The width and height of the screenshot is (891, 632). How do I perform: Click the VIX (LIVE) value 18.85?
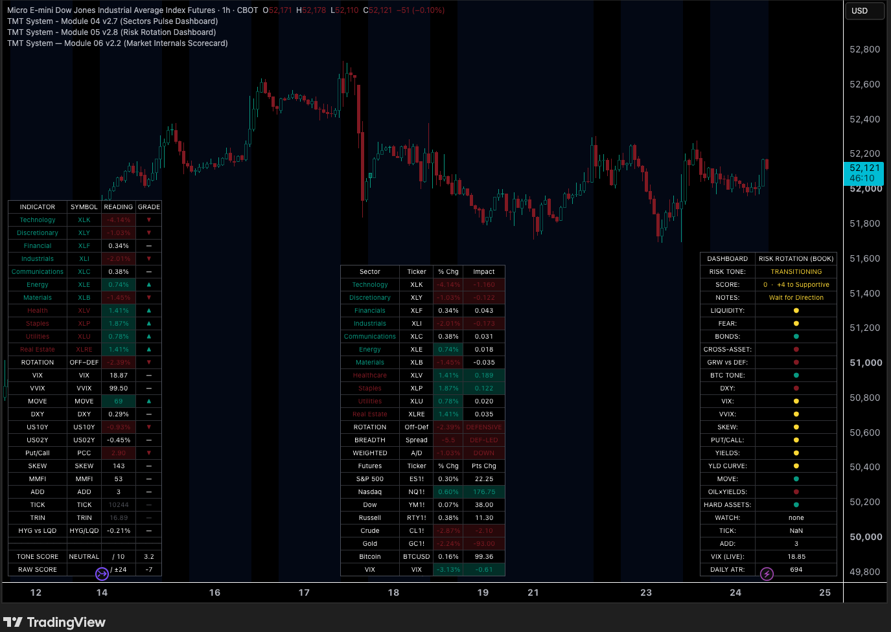tap(796, 557)
